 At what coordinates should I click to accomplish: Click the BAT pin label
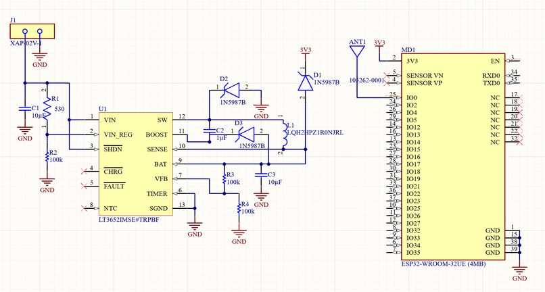[x=160, y=164]
